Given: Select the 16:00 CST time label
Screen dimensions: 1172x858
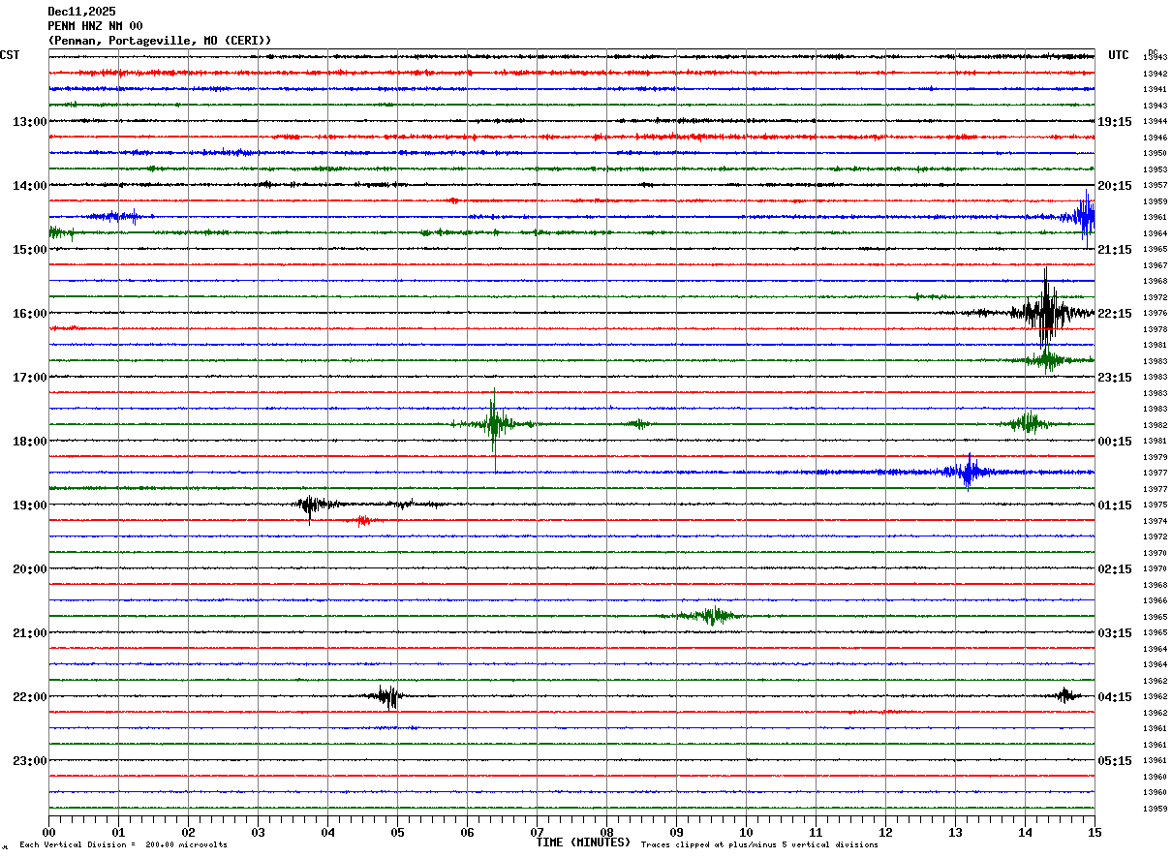Looking at the screenshot, I should tap(30, 314).
